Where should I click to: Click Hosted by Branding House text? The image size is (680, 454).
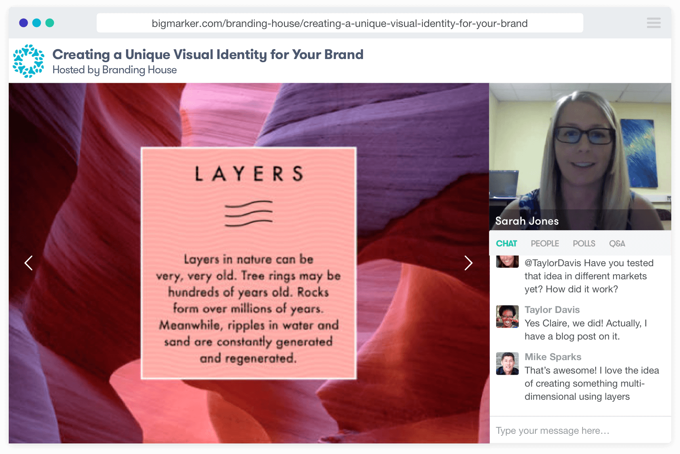pyautogui.click(x=115, y=70)
